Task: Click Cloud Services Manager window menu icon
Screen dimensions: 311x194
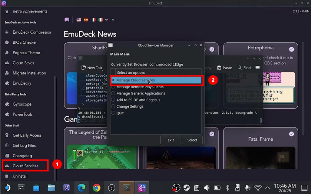Action: tap(111, 45)
